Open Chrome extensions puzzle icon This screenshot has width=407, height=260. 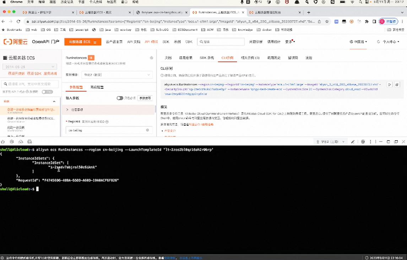[367, 22]
